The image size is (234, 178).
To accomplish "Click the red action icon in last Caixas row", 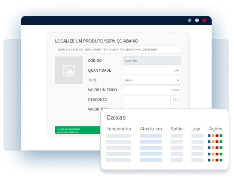I will pyautogui.click(x=217, y=160).
